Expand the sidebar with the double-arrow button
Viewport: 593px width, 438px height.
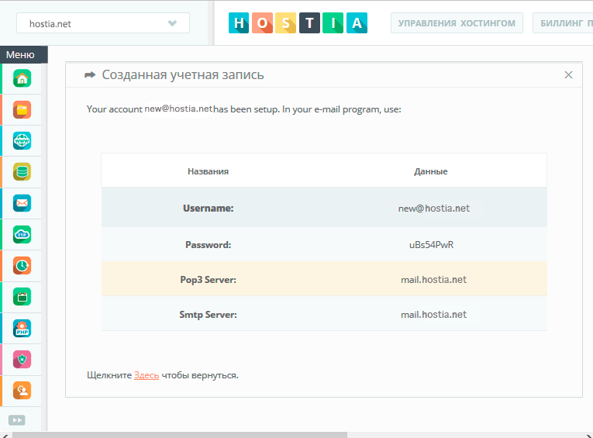coord(16,420)
